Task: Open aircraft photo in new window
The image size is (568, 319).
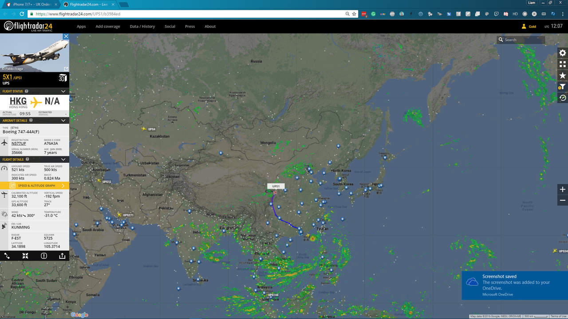Action: (x=66, y=69)
